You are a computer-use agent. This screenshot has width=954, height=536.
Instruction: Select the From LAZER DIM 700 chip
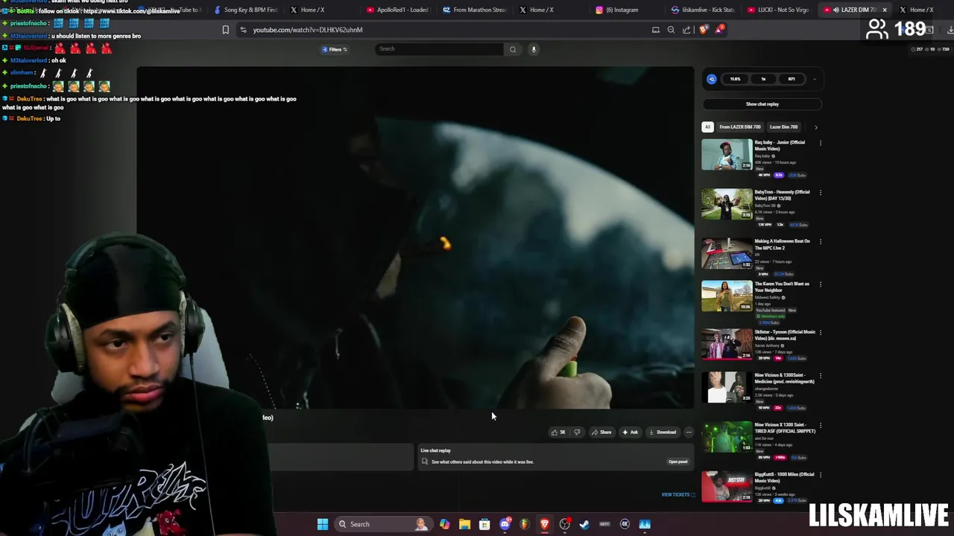pos(739,127)
